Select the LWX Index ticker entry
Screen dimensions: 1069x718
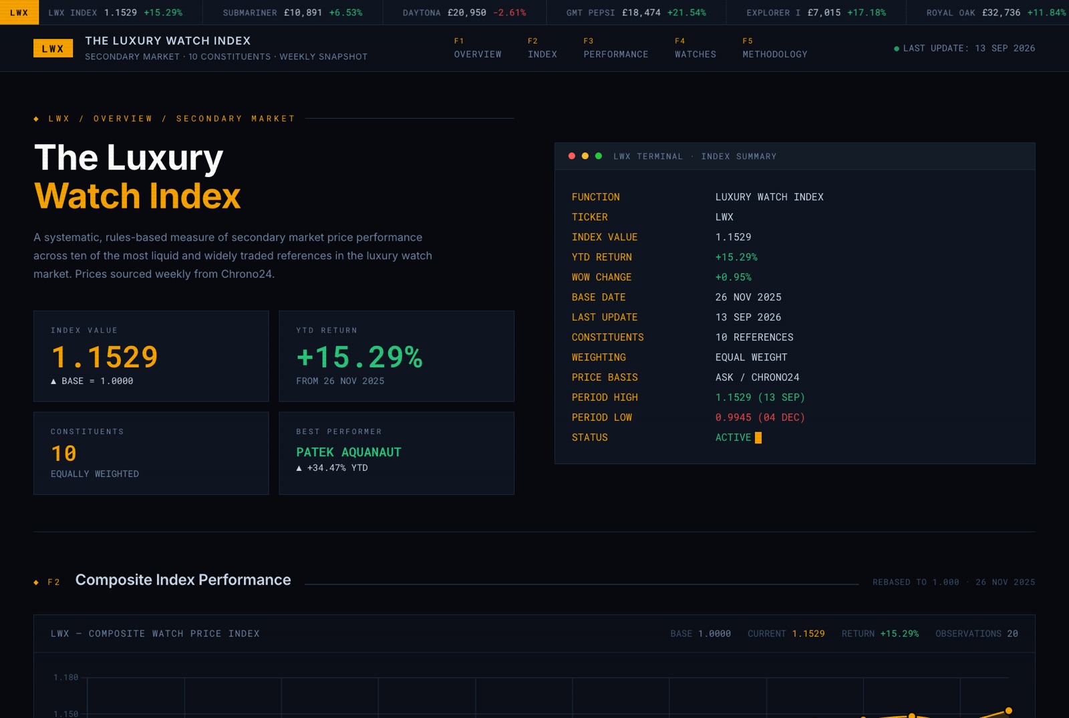[115, 13]
